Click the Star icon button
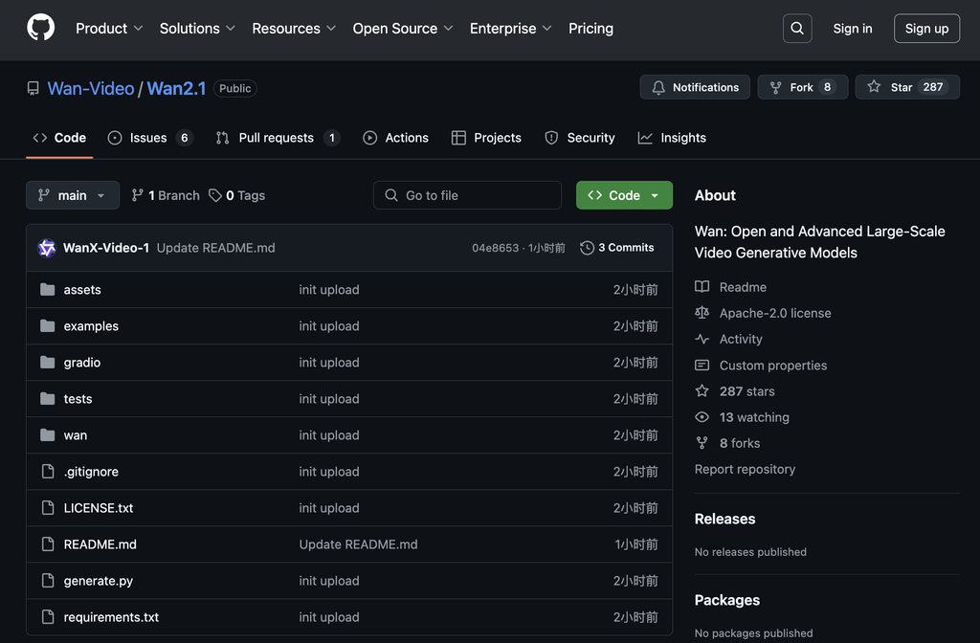Viewport: 980px width, 643px height. [874, 87]
